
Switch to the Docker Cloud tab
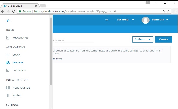pyautogui.click(x=20, y=6)
